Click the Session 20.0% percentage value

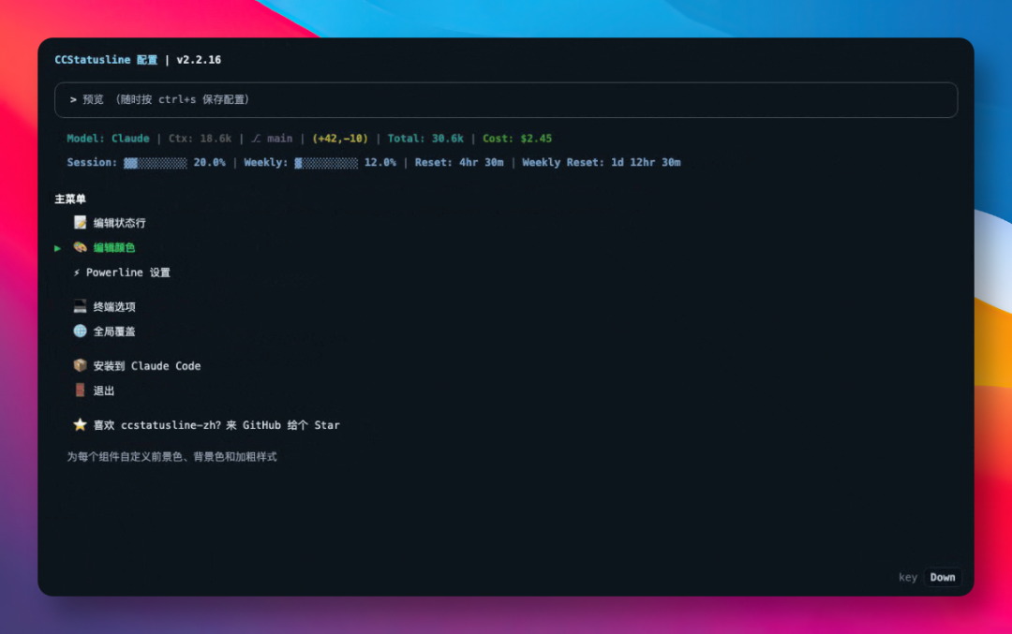209,163
